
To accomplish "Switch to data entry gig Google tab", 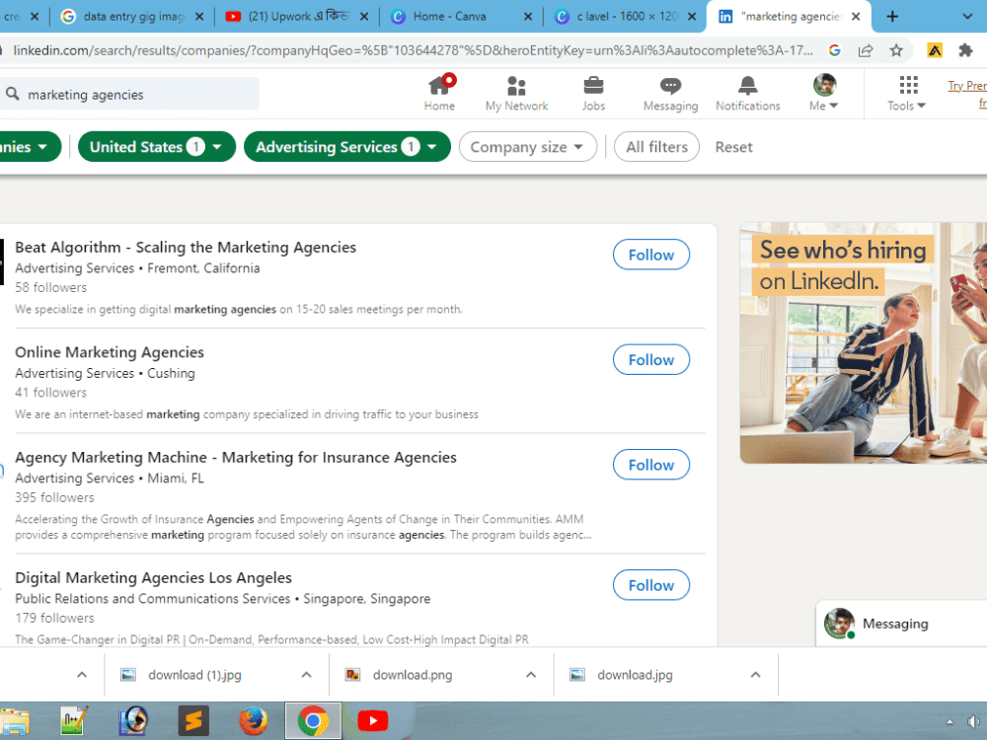I will pyautogui.click(x=132, y=17).
